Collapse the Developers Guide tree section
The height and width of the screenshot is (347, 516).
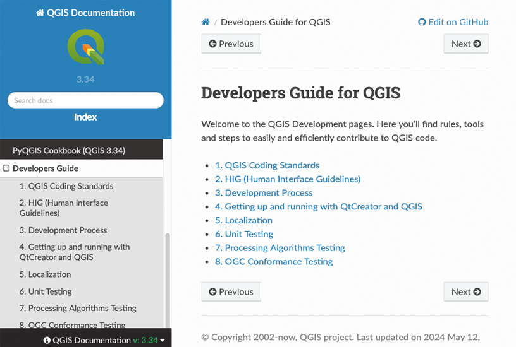click(x=6, y=168)
